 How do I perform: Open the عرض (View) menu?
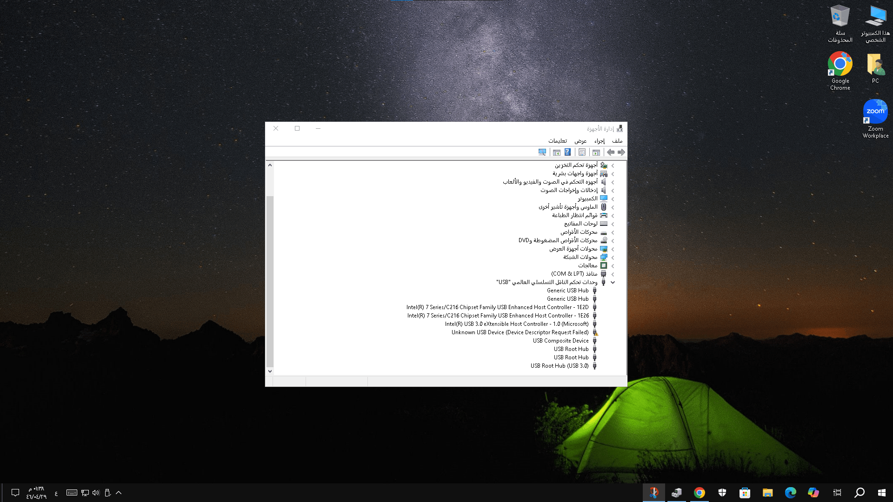pos(580,141)
